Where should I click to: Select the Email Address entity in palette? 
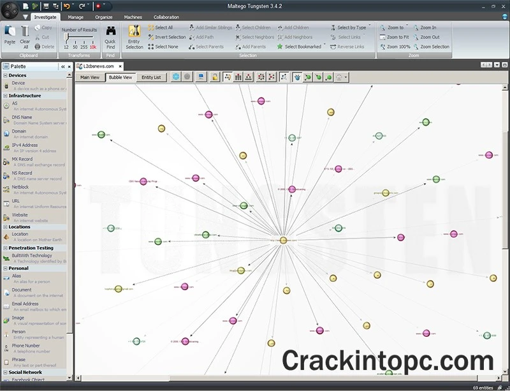[x=35, y=306]
